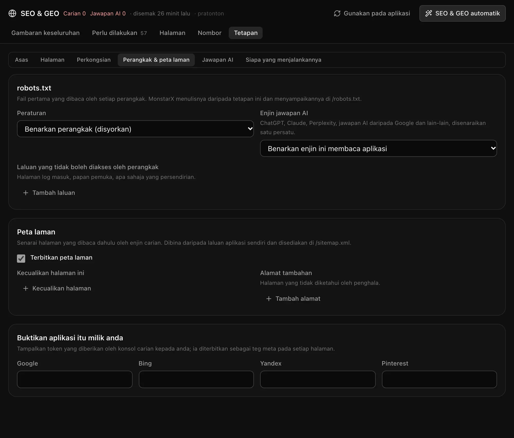Open the Perlu dilakukan tab
514x438 pixels.
coord(120,33)
